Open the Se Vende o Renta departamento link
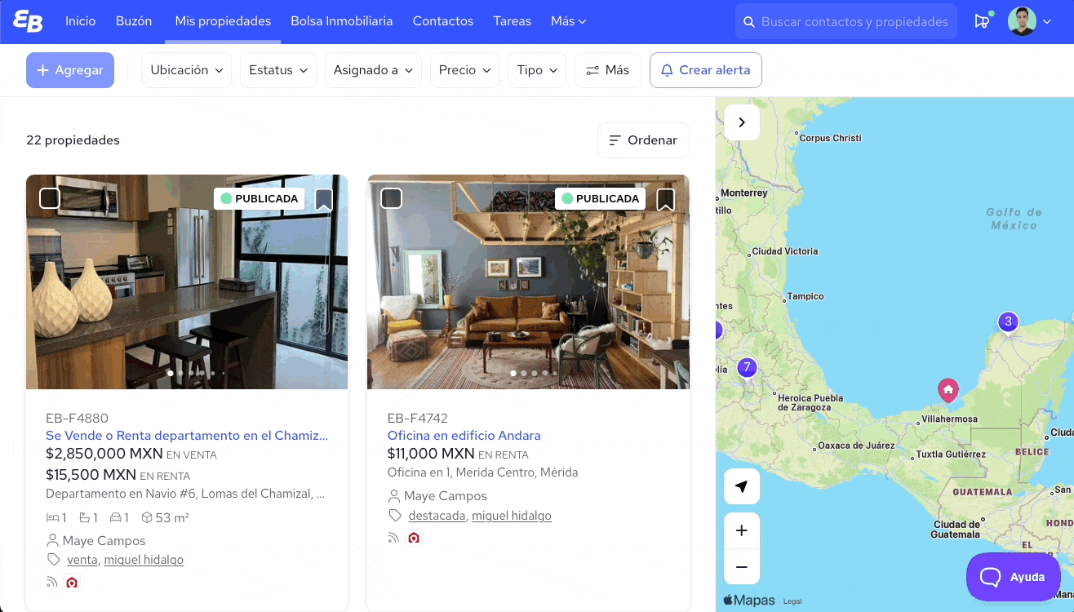Image resolution: width=1074 pixels, height=612 pixels. 187,436
